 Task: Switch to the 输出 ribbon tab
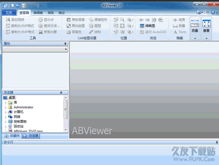(62, 13)
